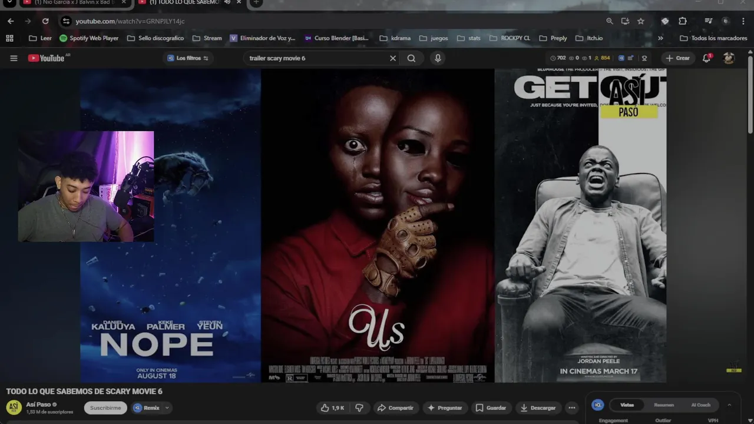Image resolution: width=754 pixels, height=424 pixels.
Task: Click the Crear button
Action: [x=677, y=58]
